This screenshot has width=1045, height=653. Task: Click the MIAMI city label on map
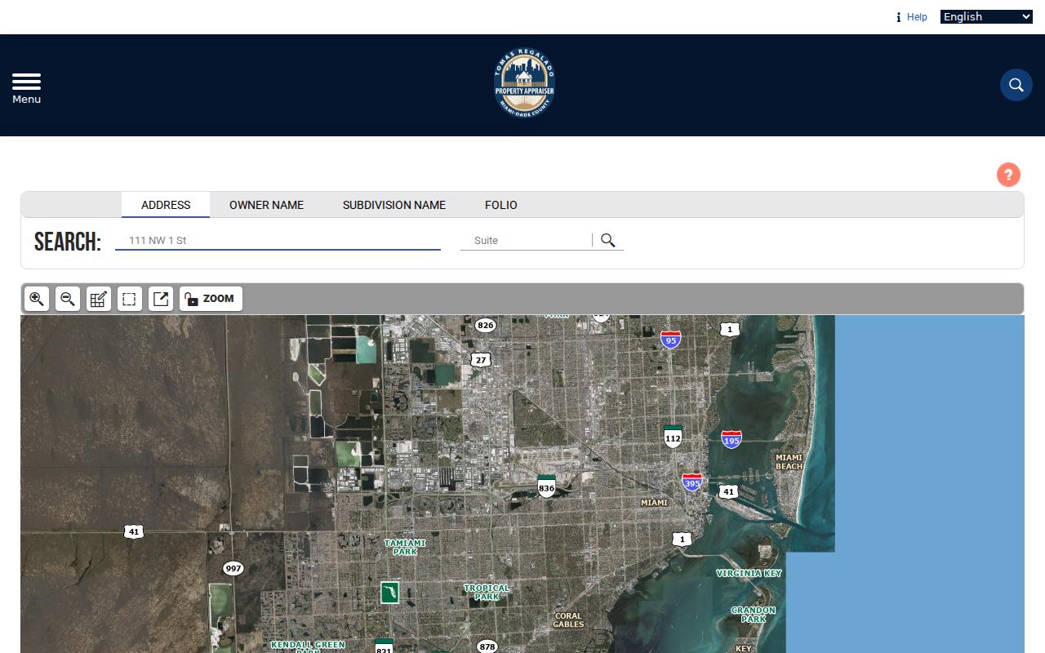click(x=654, y=503)
